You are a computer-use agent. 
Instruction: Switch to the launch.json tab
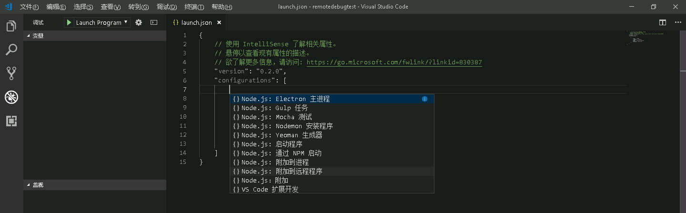tap(196, 22)
